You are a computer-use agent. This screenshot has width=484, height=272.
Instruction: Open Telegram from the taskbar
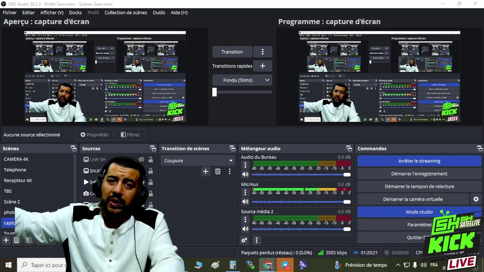pyautogui.click(x=285, y=265)
